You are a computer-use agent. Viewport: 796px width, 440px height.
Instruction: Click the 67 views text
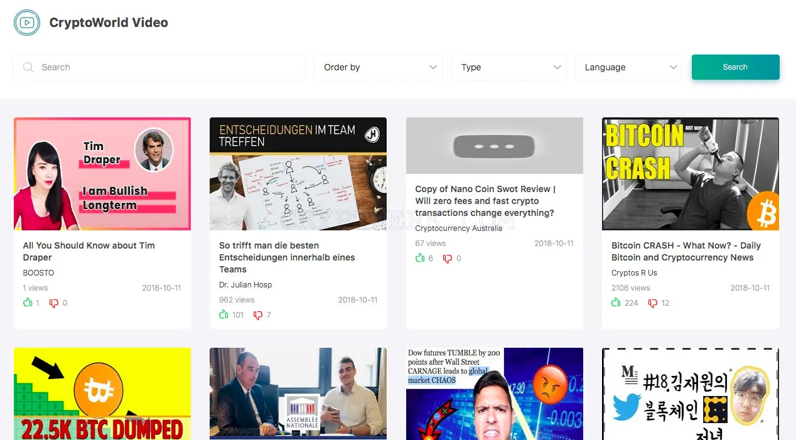pos(430,244)
